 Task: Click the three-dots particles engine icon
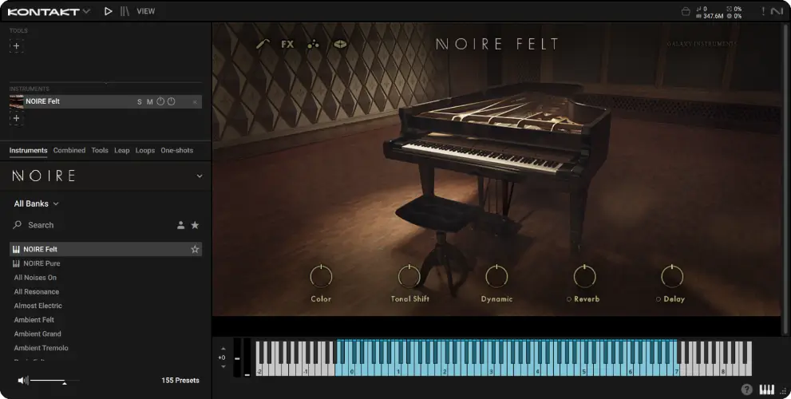pyautogui.click(x=313, y=44)
